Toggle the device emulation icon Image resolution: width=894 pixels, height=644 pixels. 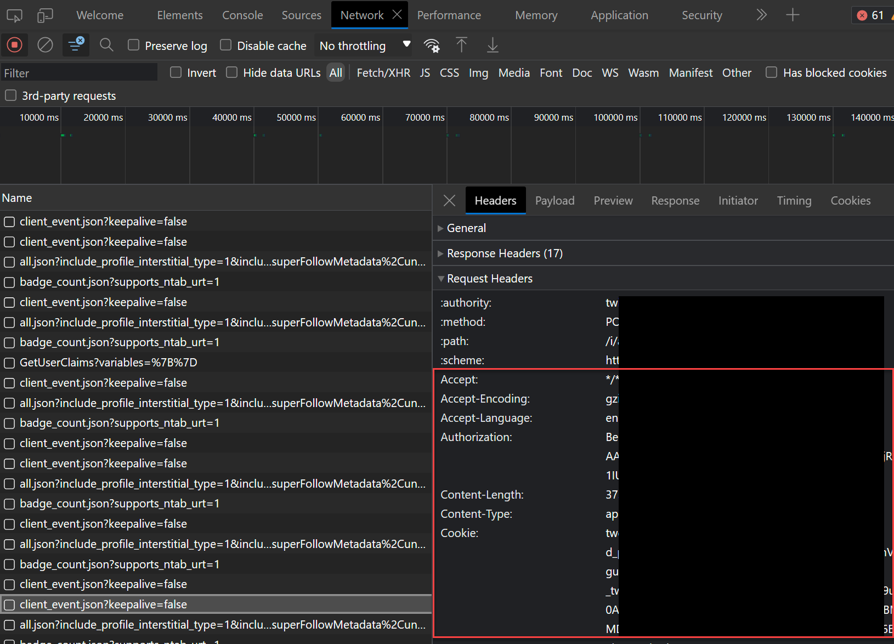click(x=45, y=15)
